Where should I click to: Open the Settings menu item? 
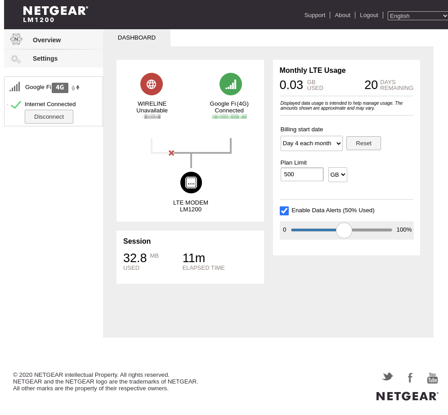[x=45, y=58]
